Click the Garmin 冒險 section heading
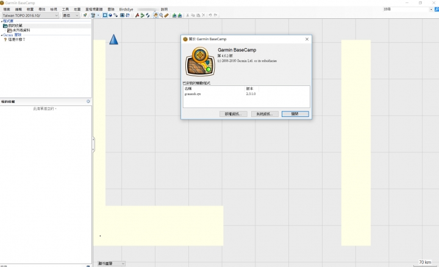Viewport: 439px width, 267px height. point(12,35)
